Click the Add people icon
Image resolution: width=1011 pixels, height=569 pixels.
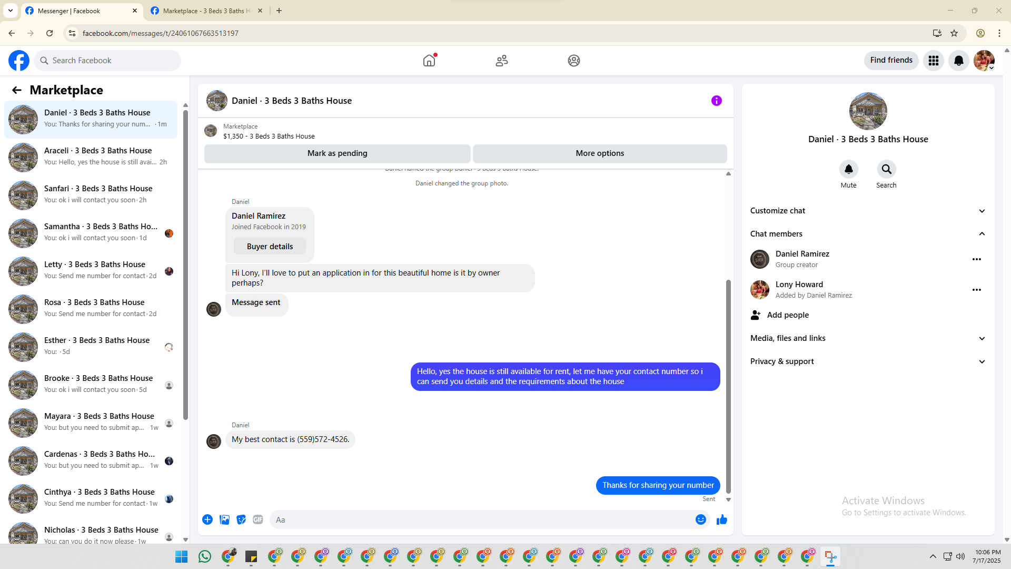[x=756, y=315]
